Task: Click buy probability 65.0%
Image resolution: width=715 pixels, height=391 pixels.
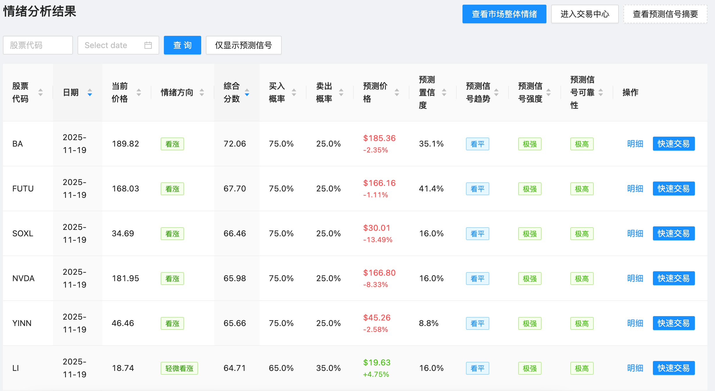Action: [281, 368]
